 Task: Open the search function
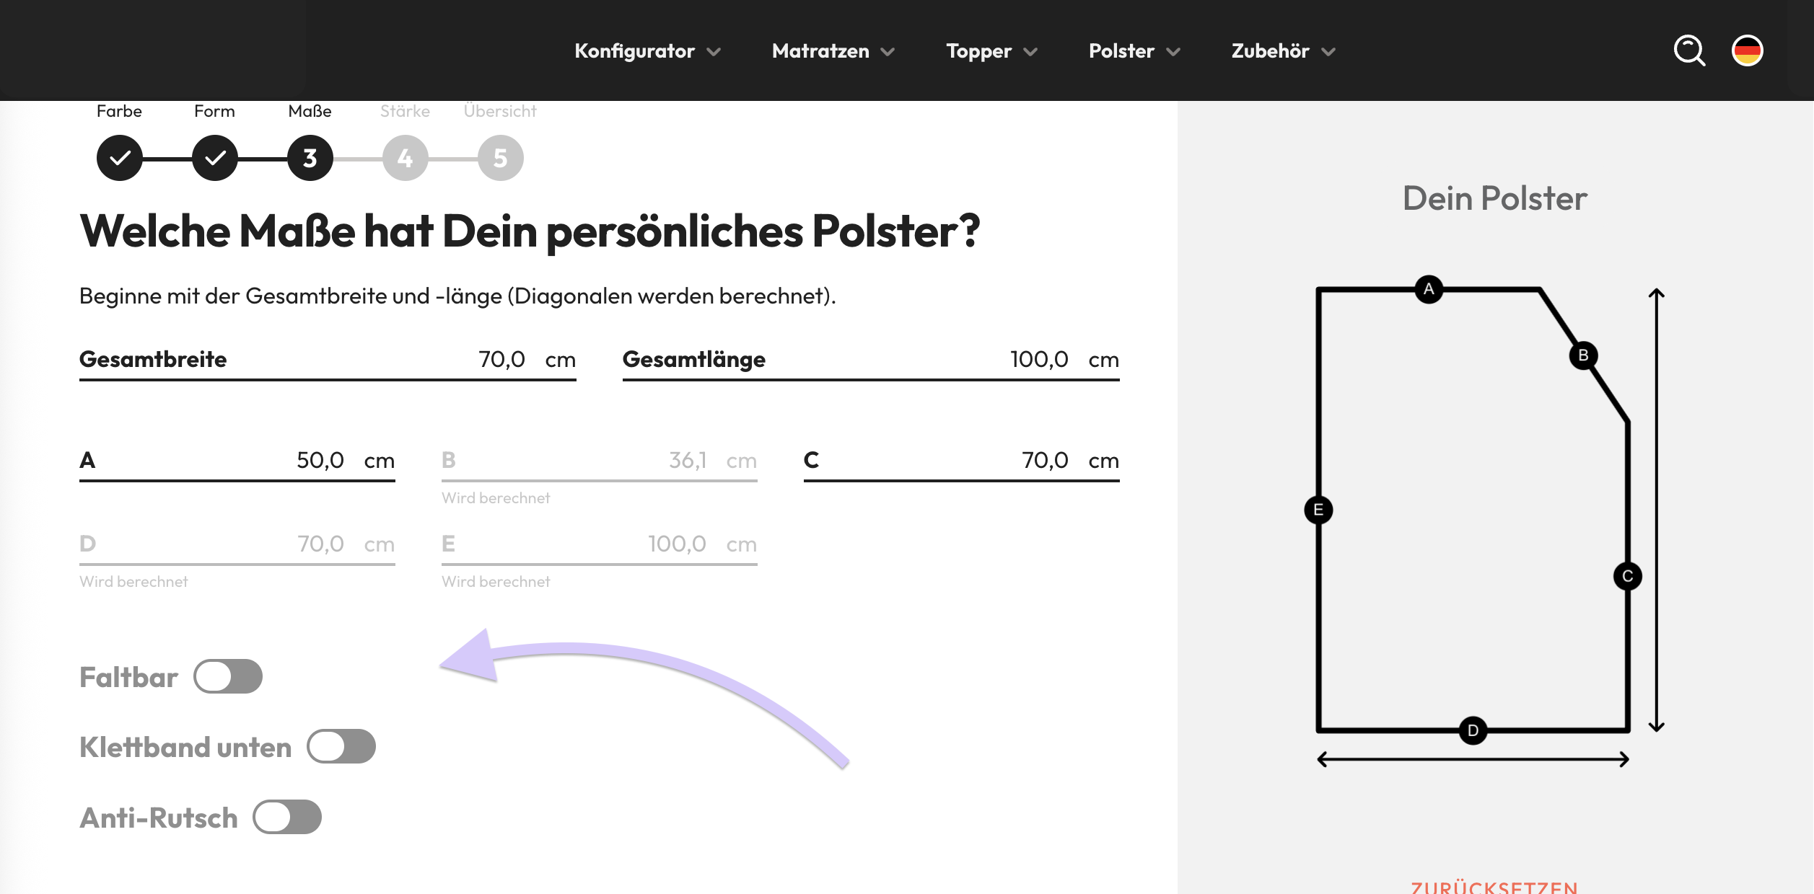point(1690,50)
